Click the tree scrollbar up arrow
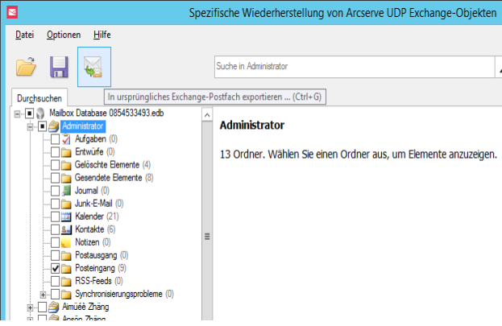Viewport: 502px width, 326px height. point(207,115)
